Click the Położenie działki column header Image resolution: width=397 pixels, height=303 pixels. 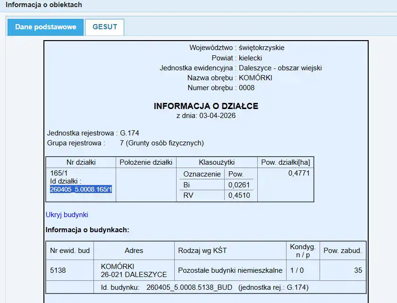tap(146, 162)
